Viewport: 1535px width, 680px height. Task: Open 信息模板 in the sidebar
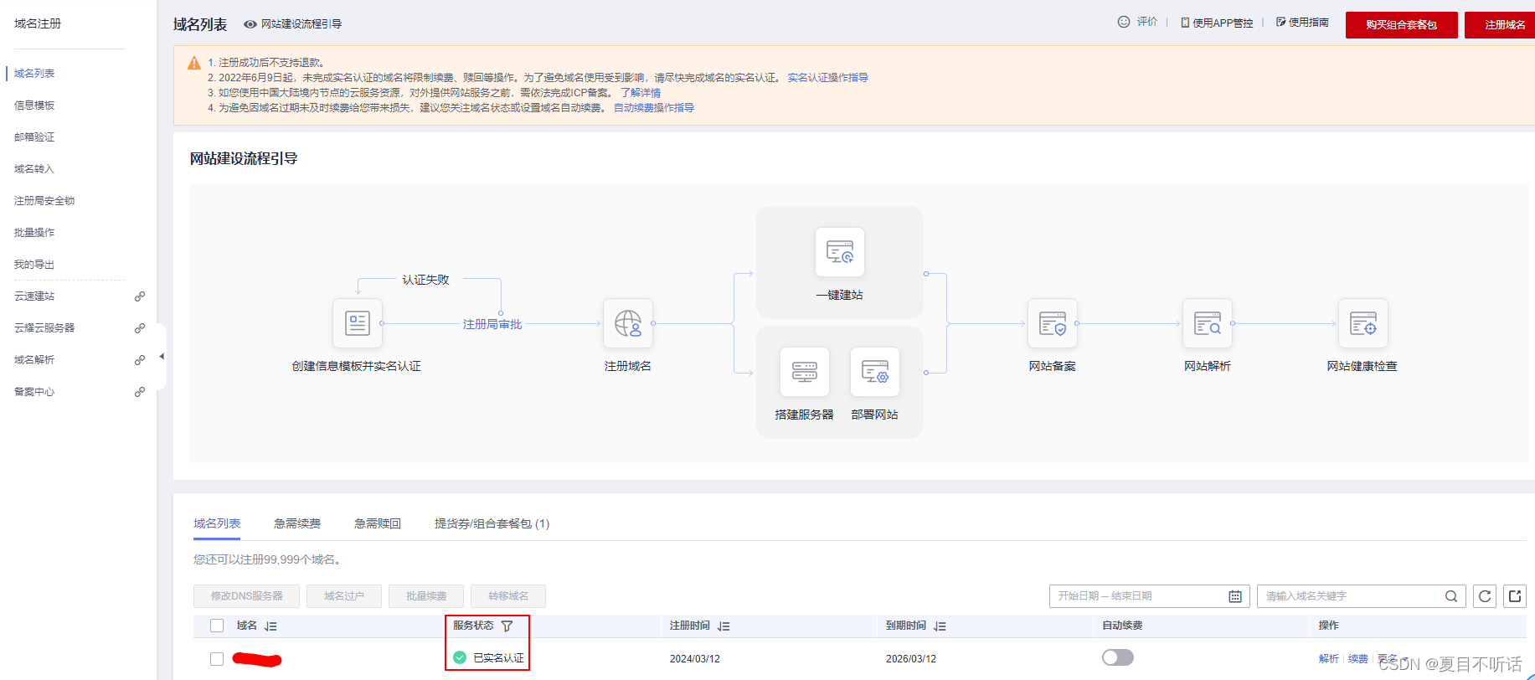point(34,106)
